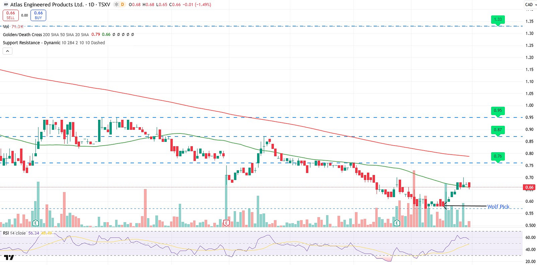
Task: Click the red 0.66 current price label
Action: point(530,187)
